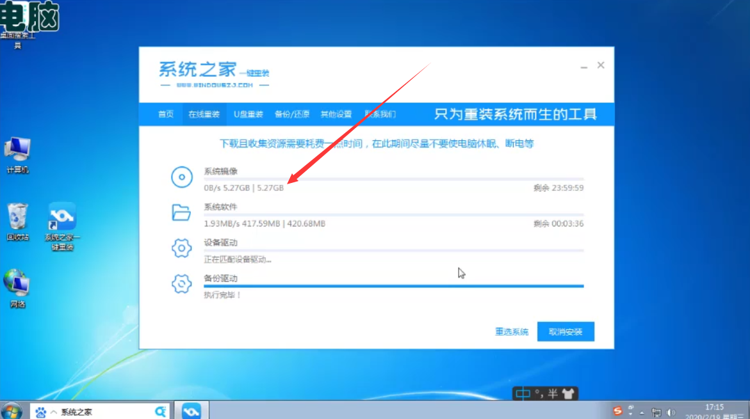
Task: Close the 系统之家 installer window
Action: [x=601, y=65]
